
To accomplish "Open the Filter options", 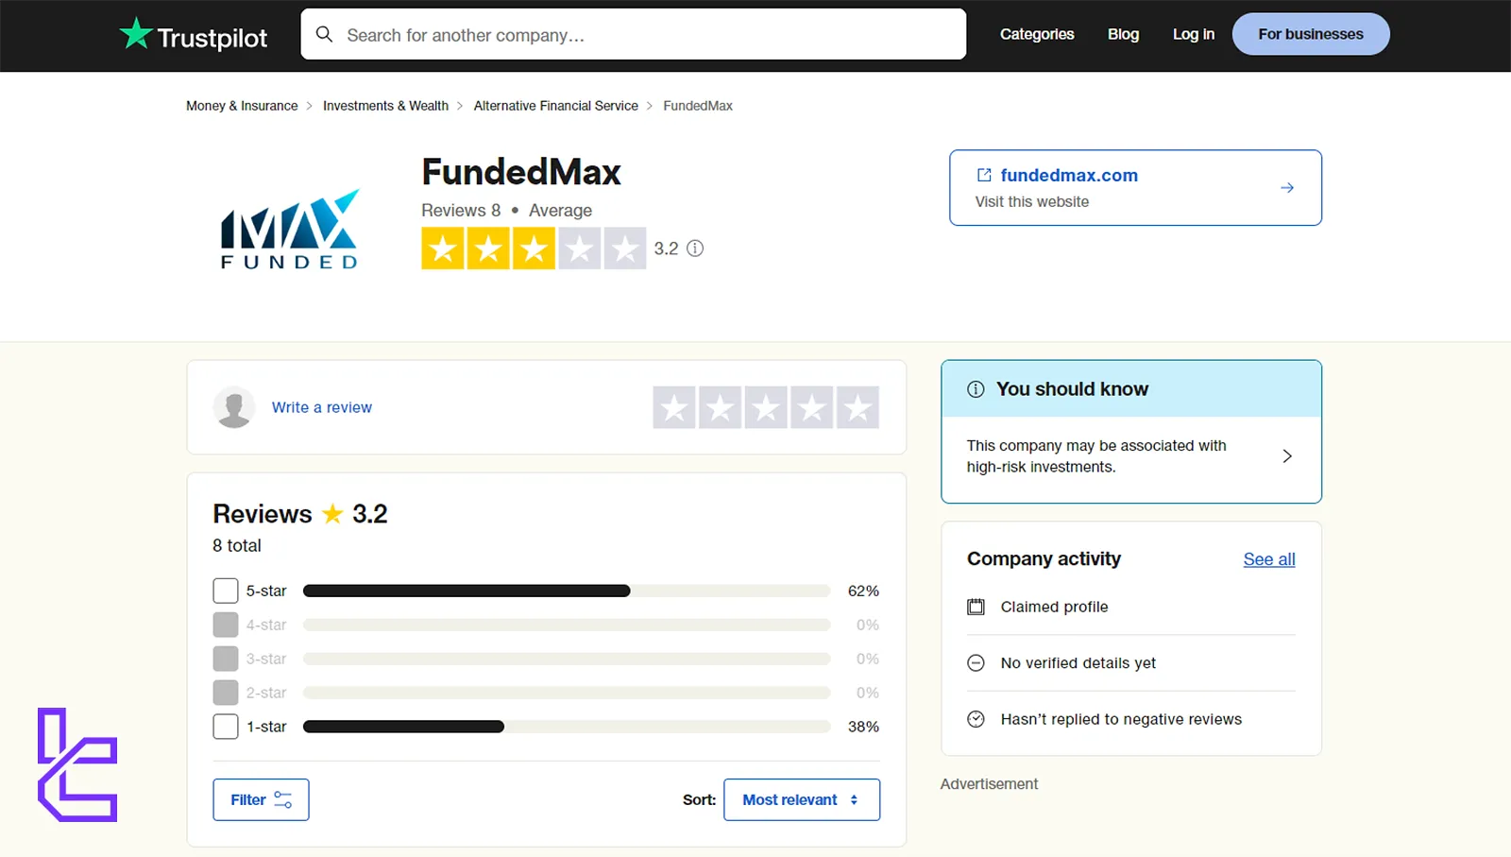I will click(x=260, y=798).
